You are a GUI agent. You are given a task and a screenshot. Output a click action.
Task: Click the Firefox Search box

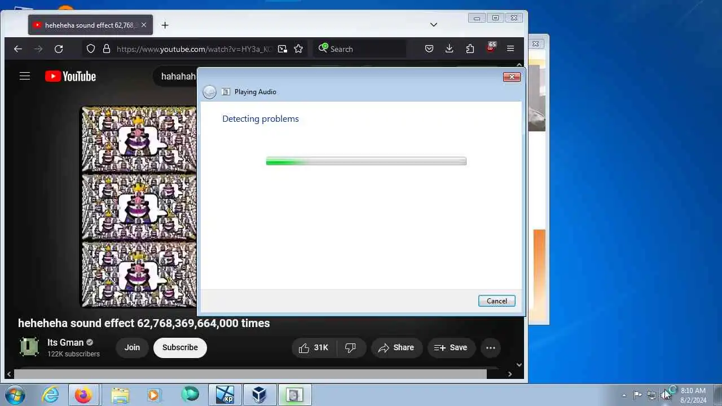coord(360,49)
